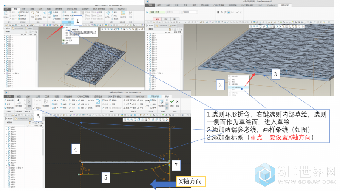Viewport: 340px width, 191px height.
Task: Click 拉伸 extrude icon in model ribbon window
Action: 50,14
